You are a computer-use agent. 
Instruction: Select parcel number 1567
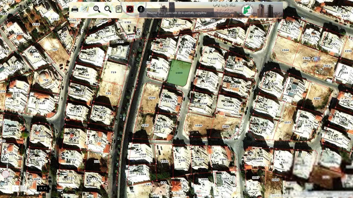pyautogui.click(x=317, y=99)
